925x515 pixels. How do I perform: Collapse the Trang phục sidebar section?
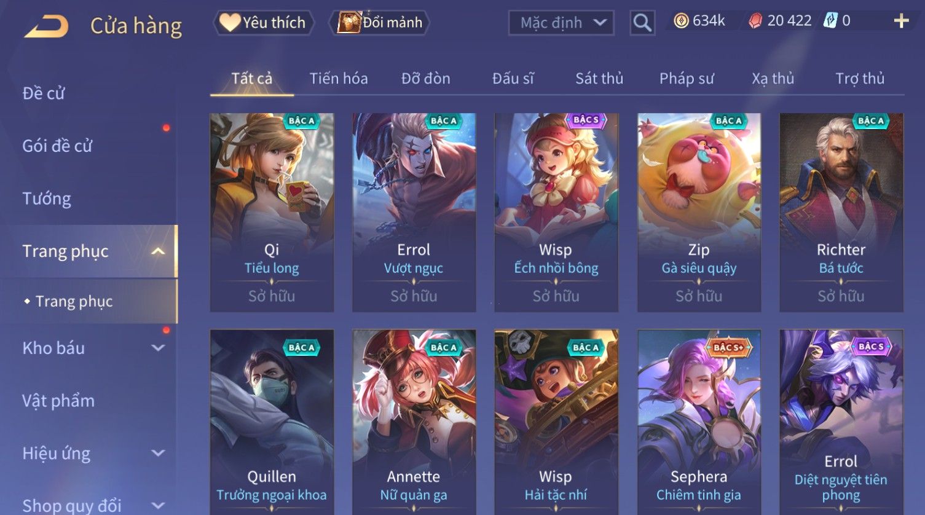(x=158, y=251)
